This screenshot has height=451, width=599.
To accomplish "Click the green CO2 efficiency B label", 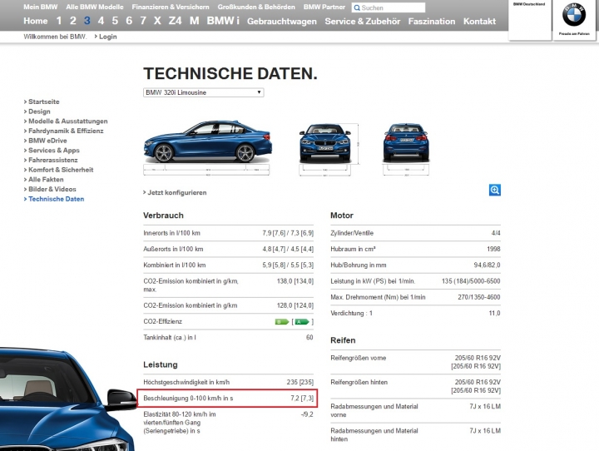I will 282,322.
